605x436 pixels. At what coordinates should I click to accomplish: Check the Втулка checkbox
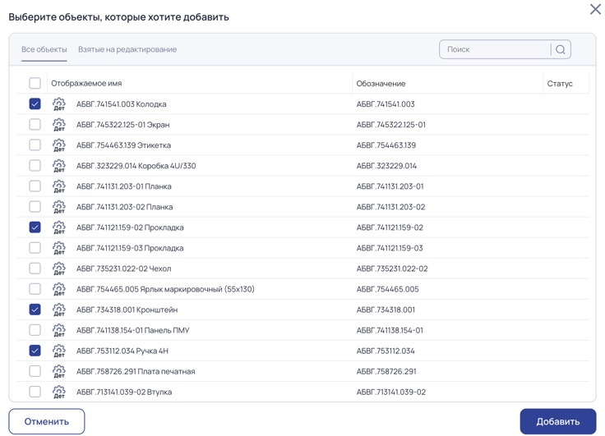(35, 392)
